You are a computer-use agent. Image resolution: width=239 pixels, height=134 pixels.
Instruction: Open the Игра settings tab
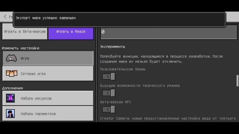pyautogui.click(x=48, y=58)
